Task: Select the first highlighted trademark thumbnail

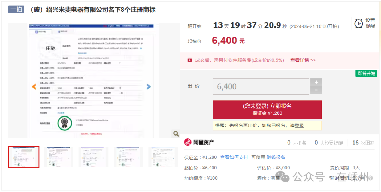Action: click(24, 157)
